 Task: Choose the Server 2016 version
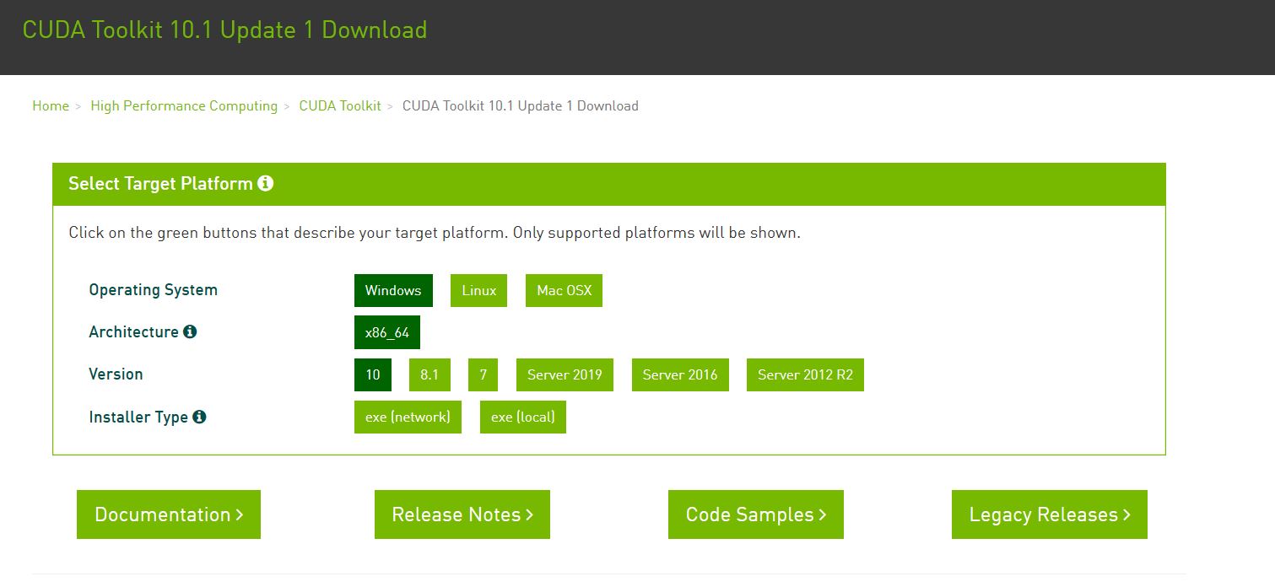680,374
